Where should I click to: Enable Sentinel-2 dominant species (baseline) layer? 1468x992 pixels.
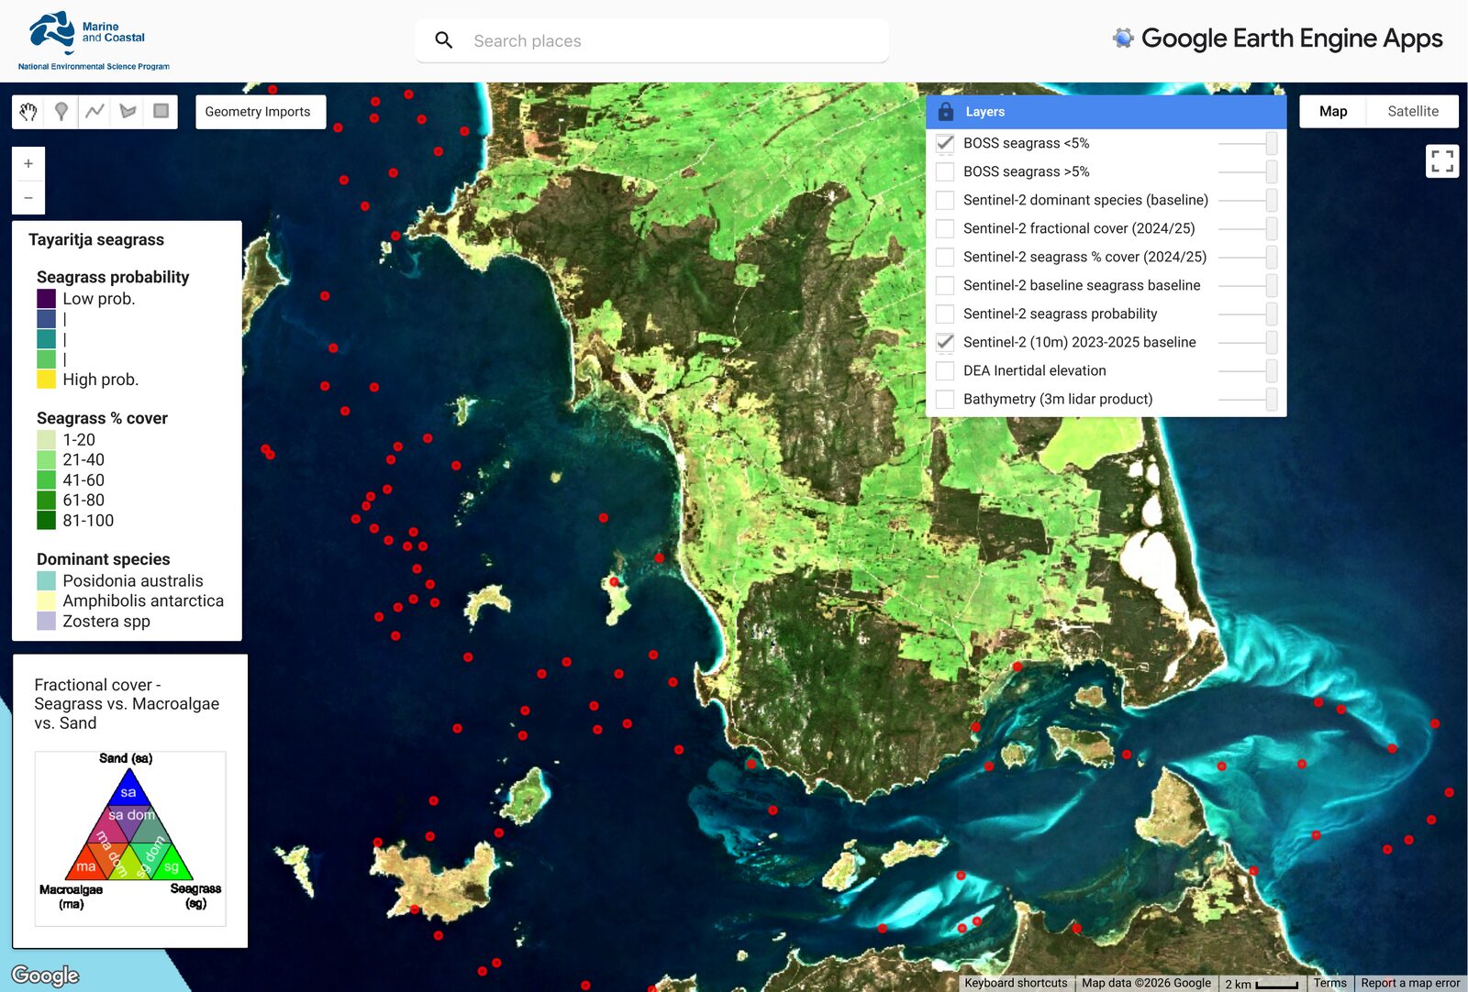[x=945, y=200]
